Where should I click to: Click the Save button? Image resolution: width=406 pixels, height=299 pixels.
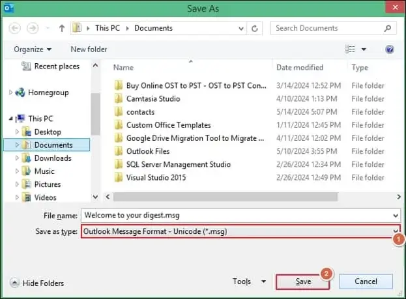pos(303,281)
